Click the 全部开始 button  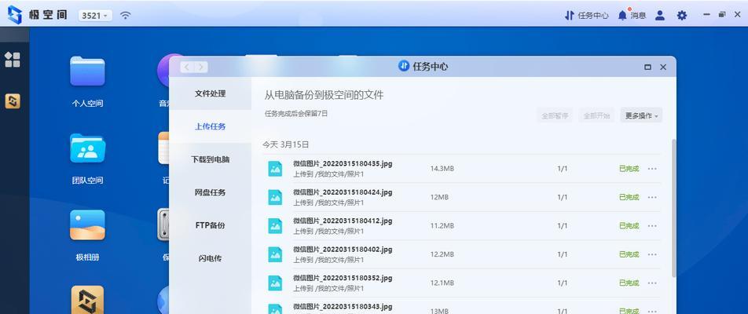click(597, 115)
